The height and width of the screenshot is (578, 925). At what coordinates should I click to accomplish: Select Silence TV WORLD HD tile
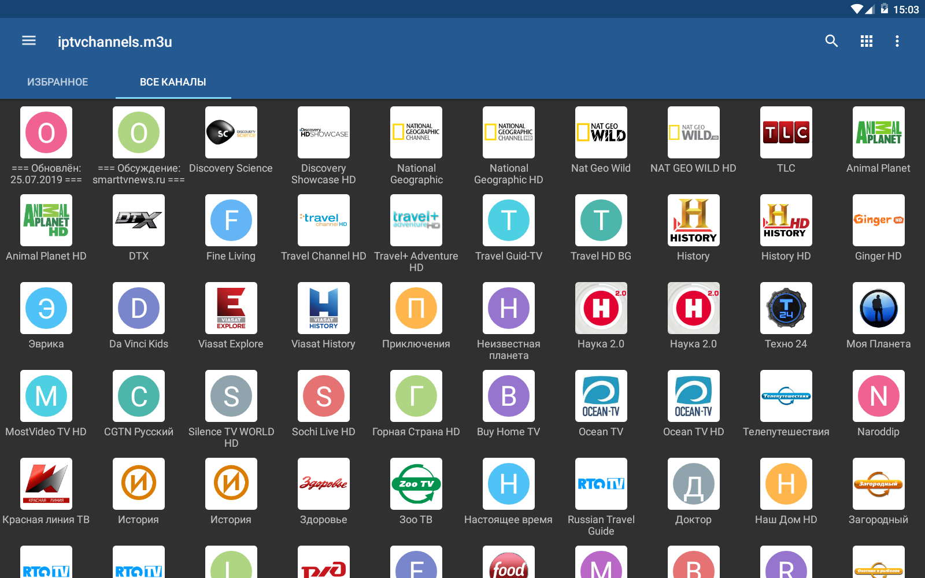tap(231, 396)
